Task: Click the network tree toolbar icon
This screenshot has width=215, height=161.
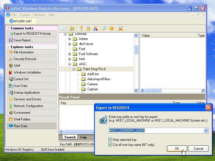Action: pyautogui.click(x=95, y=29)
